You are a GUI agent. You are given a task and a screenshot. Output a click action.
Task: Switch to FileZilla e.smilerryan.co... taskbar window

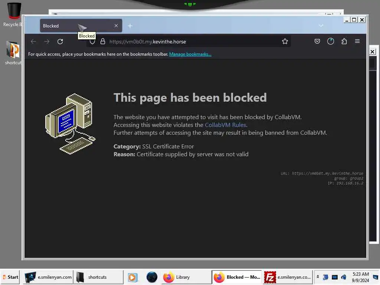point(288,277)
